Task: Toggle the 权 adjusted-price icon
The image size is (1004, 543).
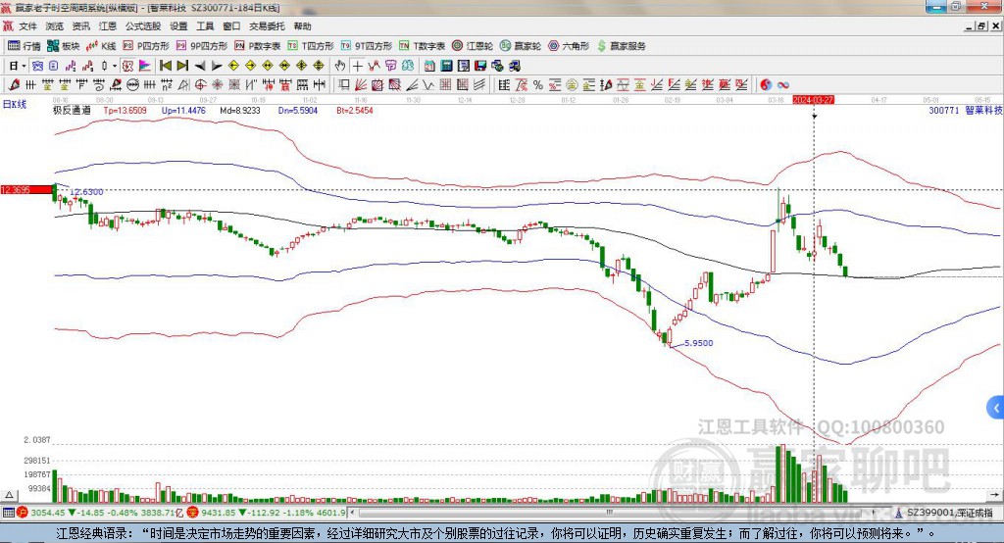Action: [127, 66]
